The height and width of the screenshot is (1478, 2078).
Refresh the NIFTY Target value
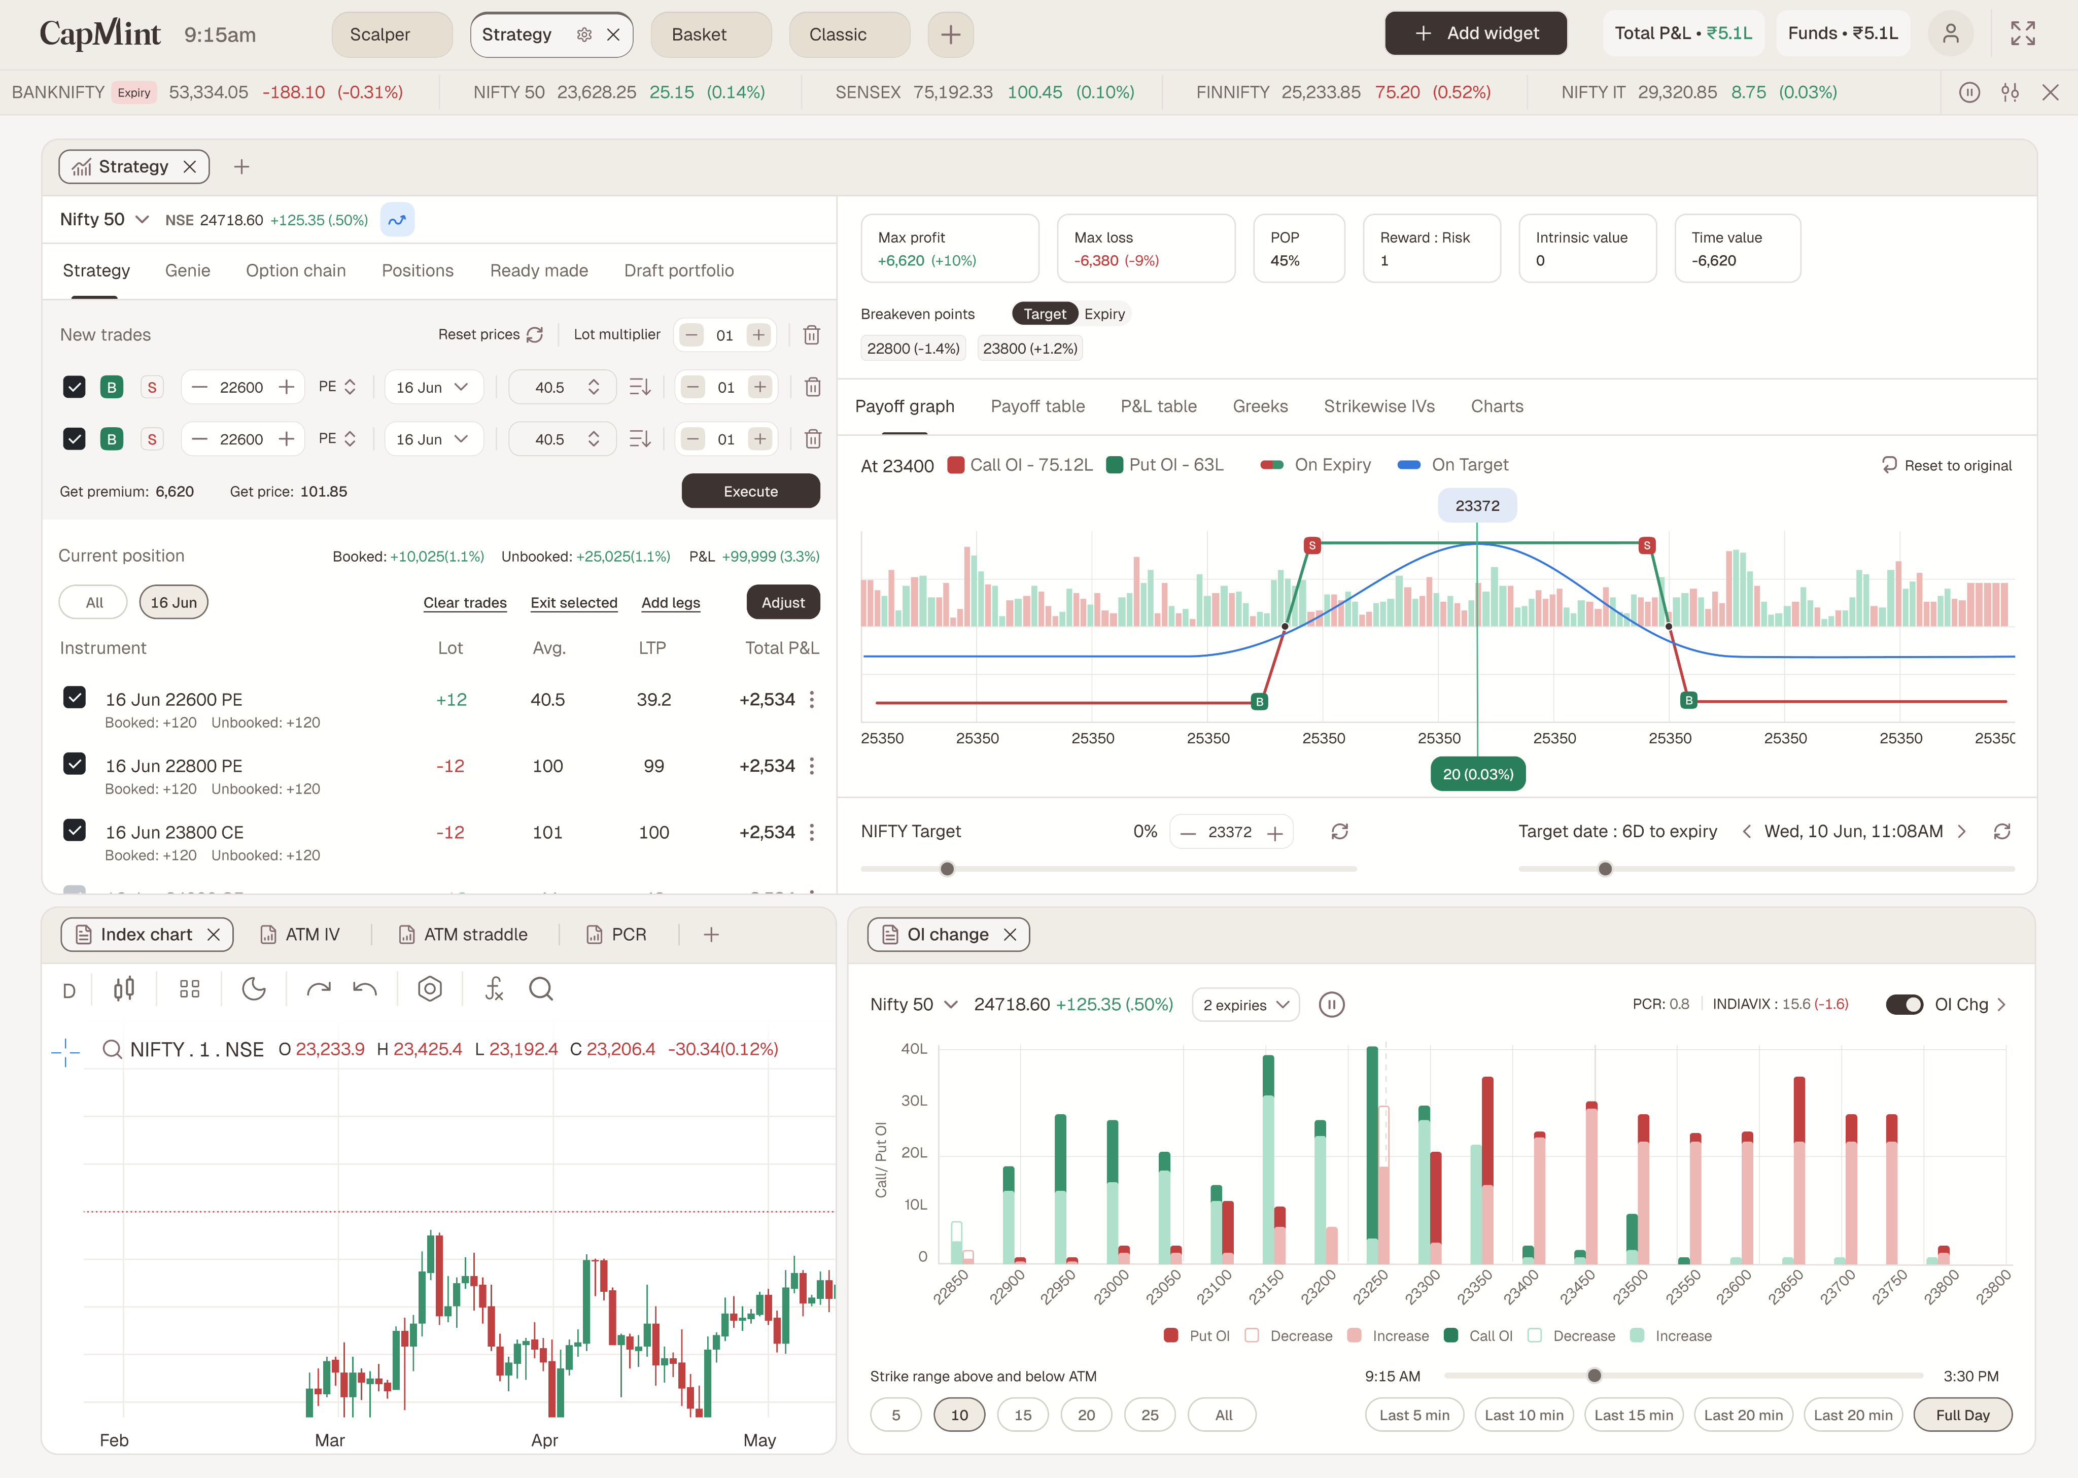coord(1339,831)
